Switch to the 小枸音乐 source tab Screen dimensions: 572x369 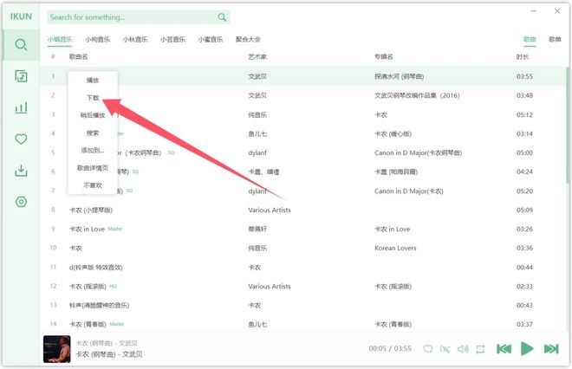click(x=97, y=39)
